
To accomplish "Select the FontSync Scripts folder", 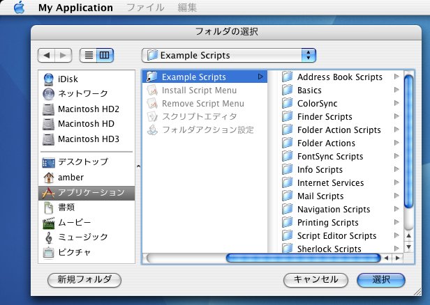I will (340, 156).
